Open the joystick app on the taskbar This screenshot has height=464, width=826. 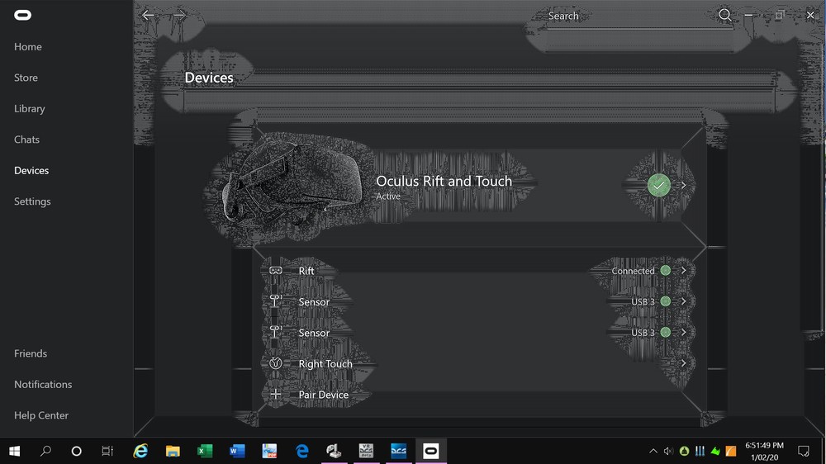click(334, 451)
